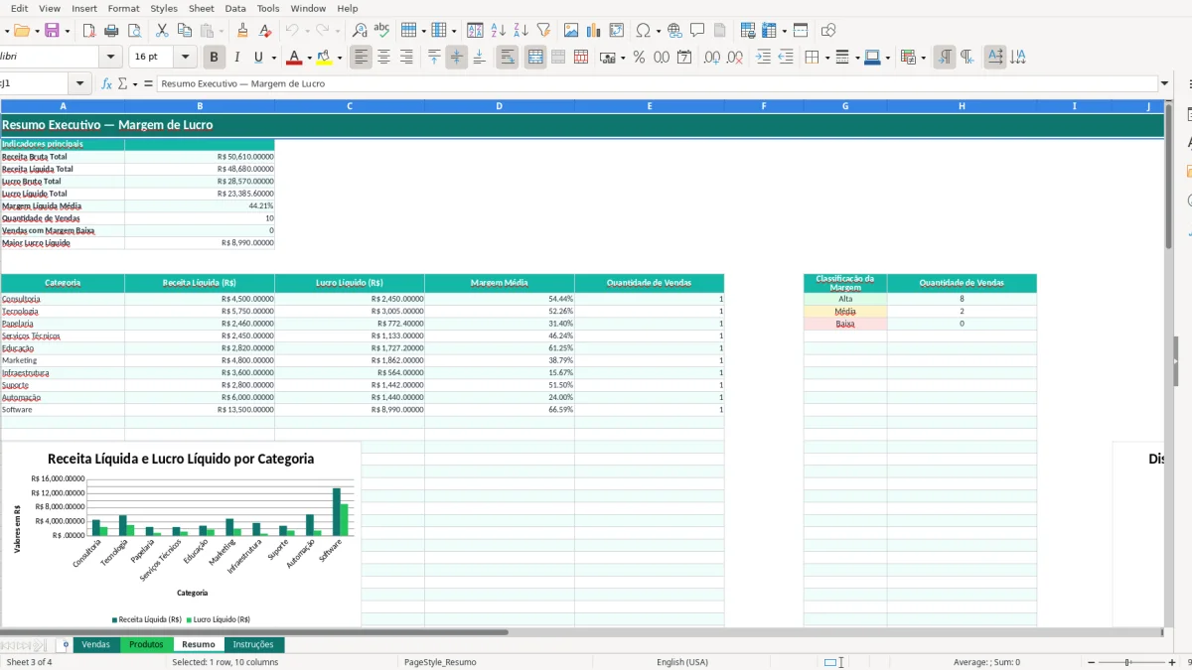Insert a comment

pyautogui.click(x=697, y=31)
